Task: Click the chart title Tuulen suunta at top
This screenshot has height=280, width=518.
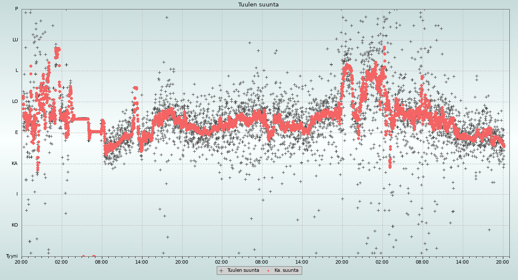Action: (x=258, y=5)
